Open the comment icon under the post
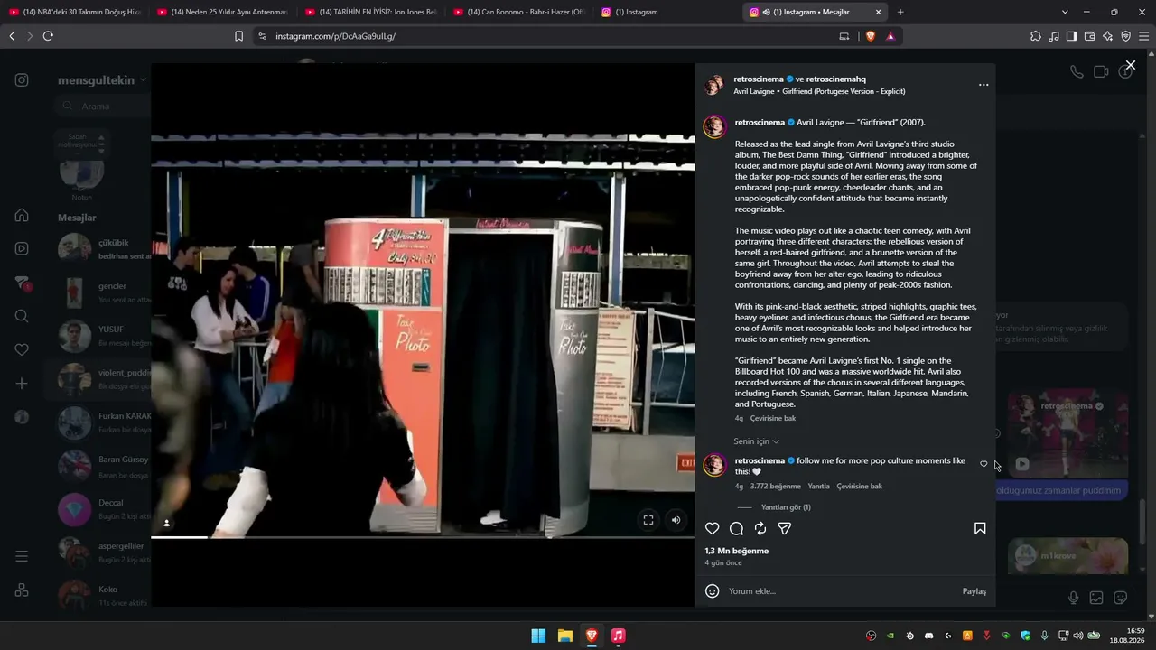This screenshot has width=1156, height=650. [736, 528]
